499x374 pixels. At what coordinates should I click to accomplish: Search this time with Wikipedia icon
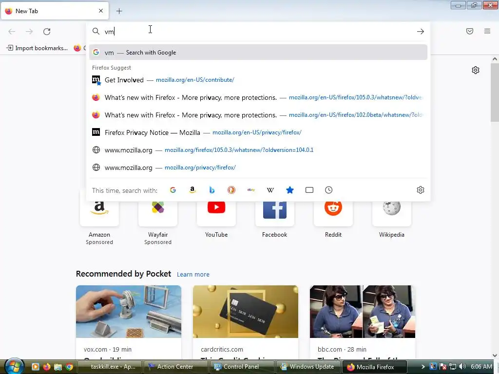270,190
